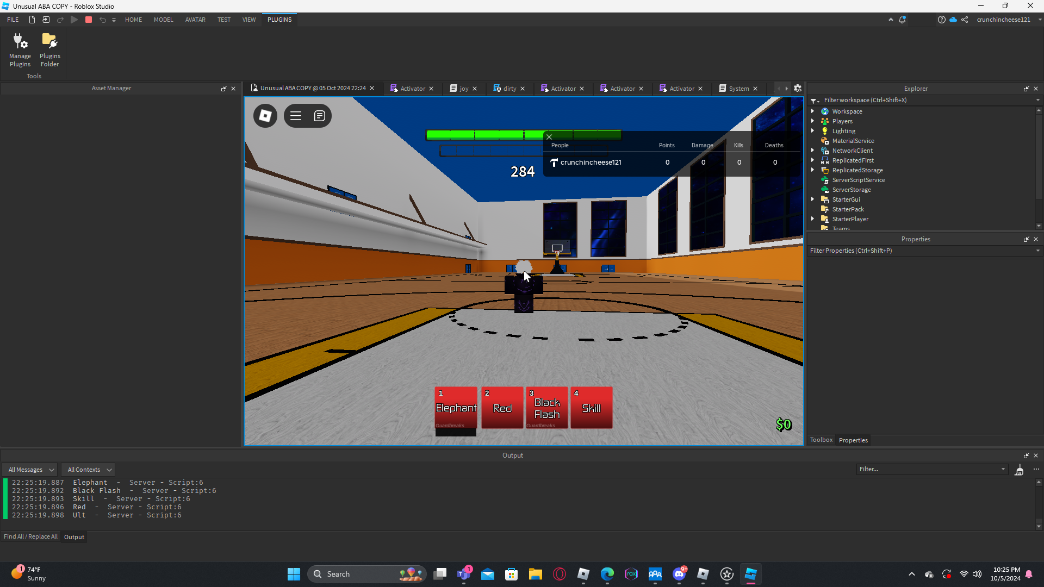
Task: Open Manage Plugins tool
Action: click(x=20, y=49)
